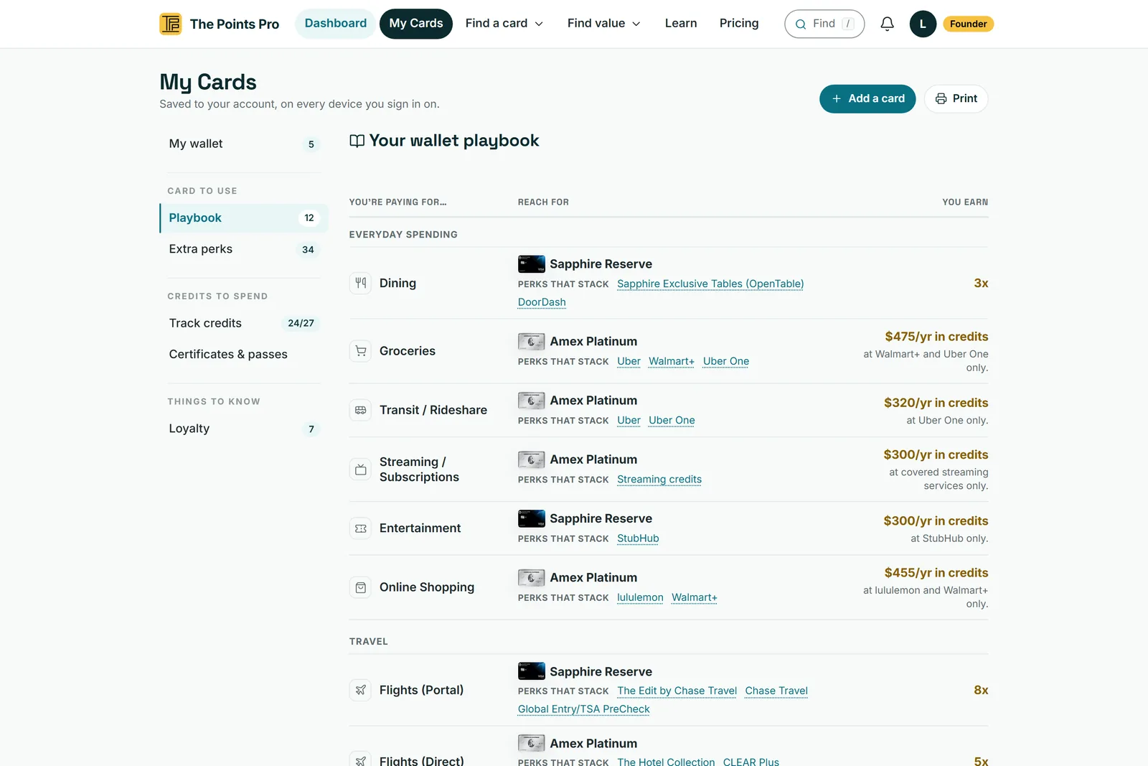The height and width of the screenshot is (766, 1148).
Task: Click the Entertainment ticket icon
Action: 361,528
